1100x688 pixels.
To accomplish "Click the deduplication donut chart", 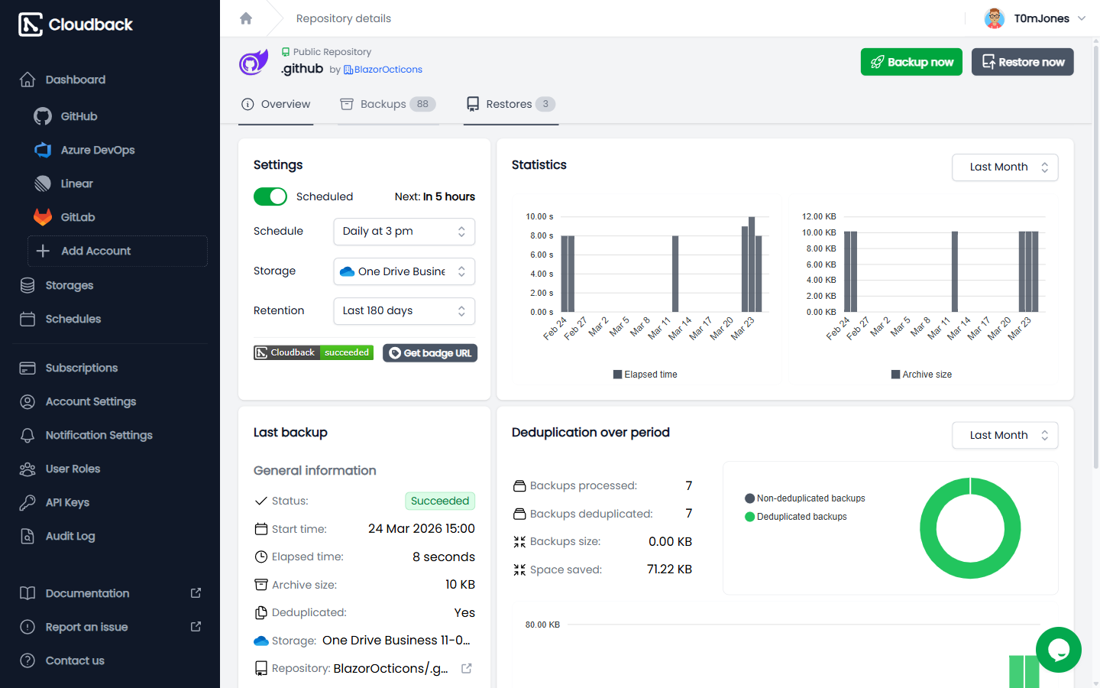I will pyautogui.click(x=970, y=528).
